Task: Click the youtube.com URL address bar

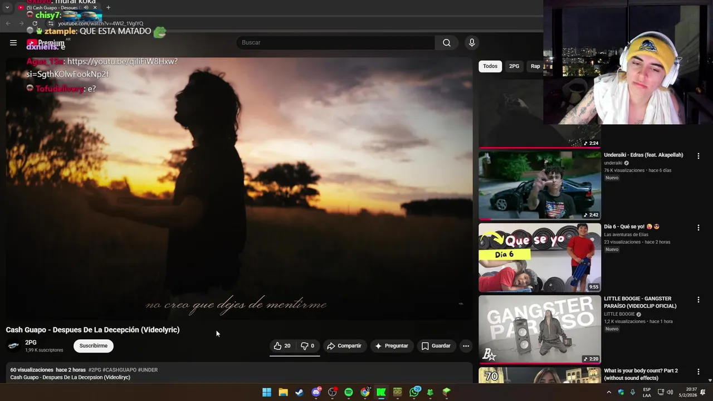Action: click(x=101, y=23)
